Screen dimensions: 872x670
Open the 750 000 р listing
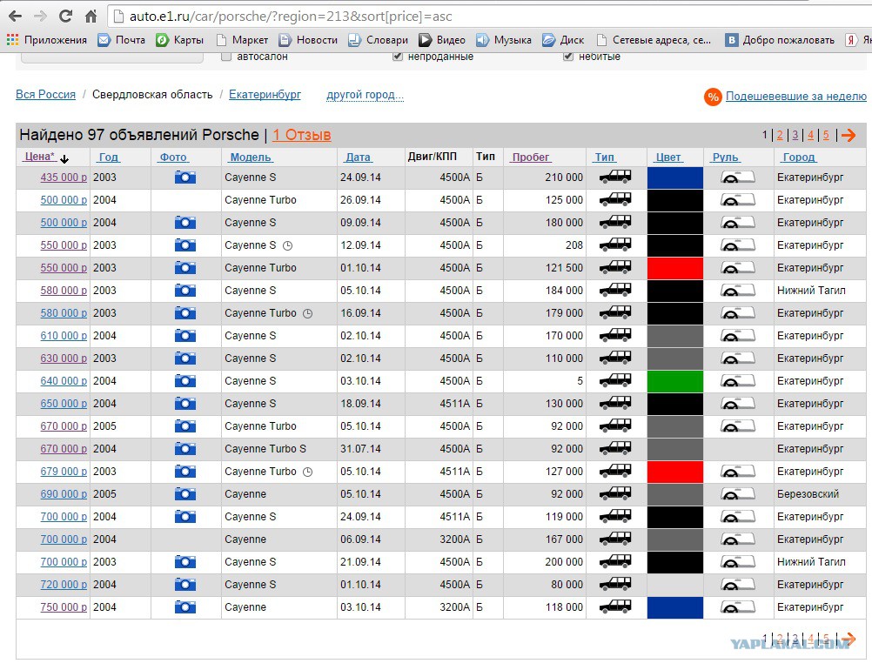click(64, 607)
